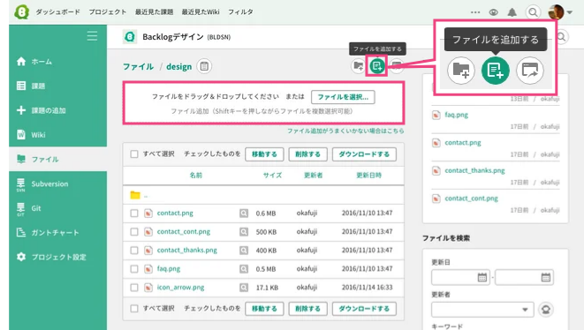Click the top ダウンロードする button

(x=364, y=154)
